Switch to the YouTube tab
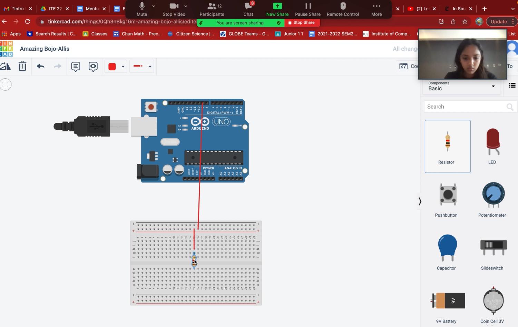The image size is (518, 327). point(422,9)
